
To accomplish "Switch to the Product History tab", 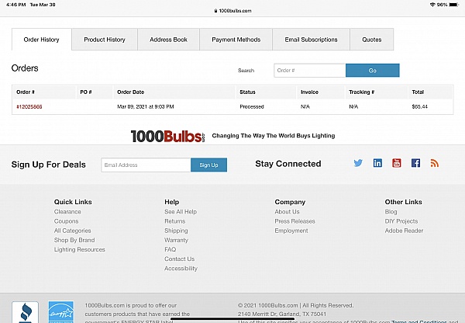I will pos(105,40).
